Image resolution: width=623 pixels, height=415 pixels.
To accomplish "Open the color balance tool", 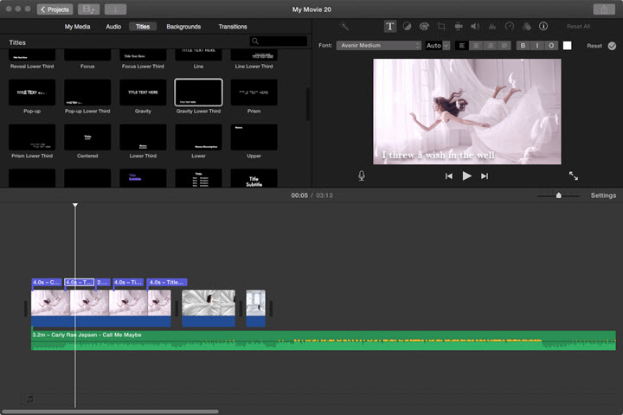I will click(x=407, y=27).
